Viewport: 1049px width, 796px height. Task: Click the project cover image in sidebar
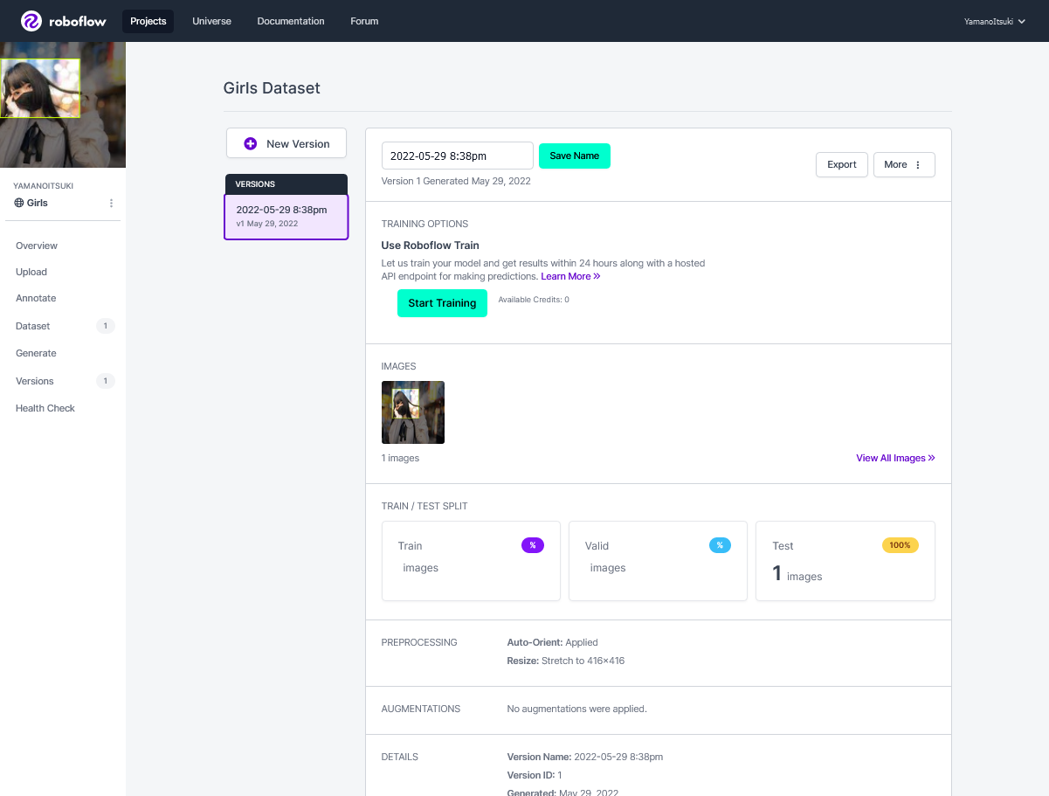tap(63, 105)
